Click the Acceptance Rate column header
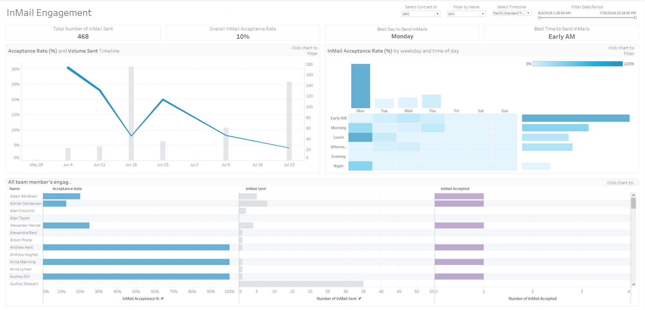Screen dimensions: 645x310 [x=67, y=189]
